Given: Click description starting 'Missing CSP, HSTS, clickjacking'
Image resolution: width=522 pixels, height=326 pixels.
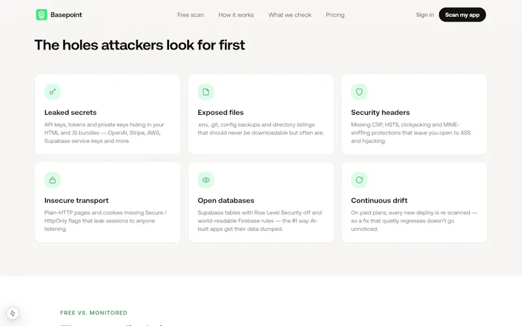Looking at the screenshot, I should pos(411,133).
